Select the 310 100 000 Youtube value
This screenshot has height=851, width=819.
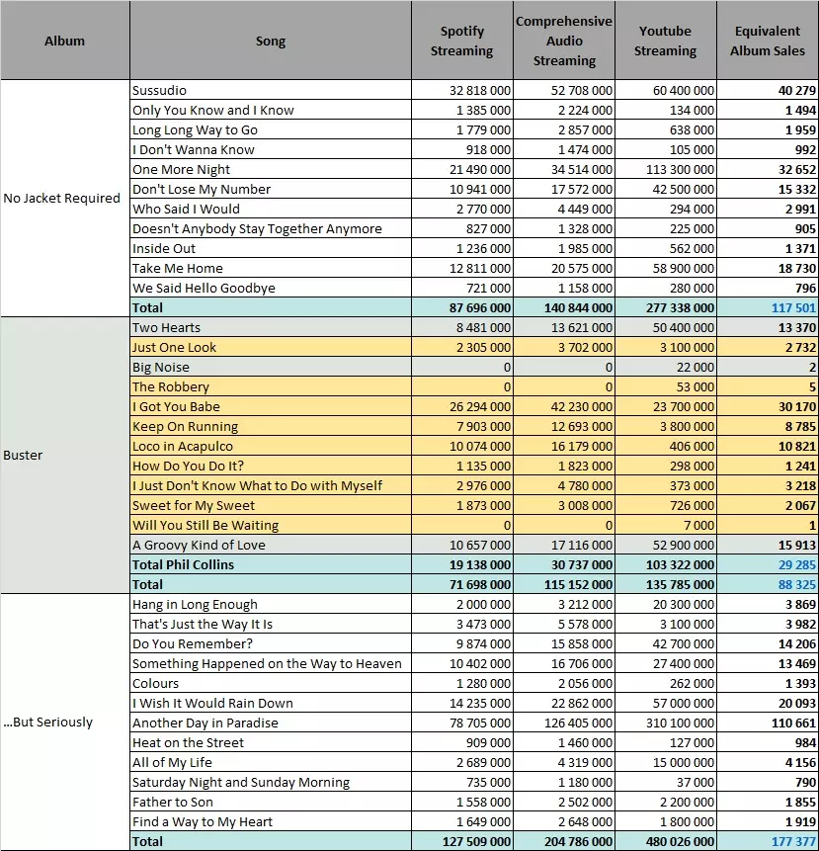(666, 723)
